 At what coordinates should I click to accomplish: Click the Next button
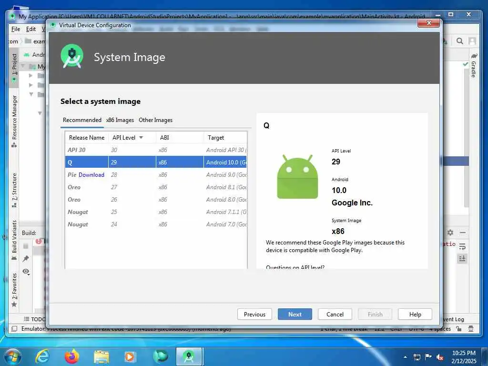pyautogui.click(x=295, y=315)
